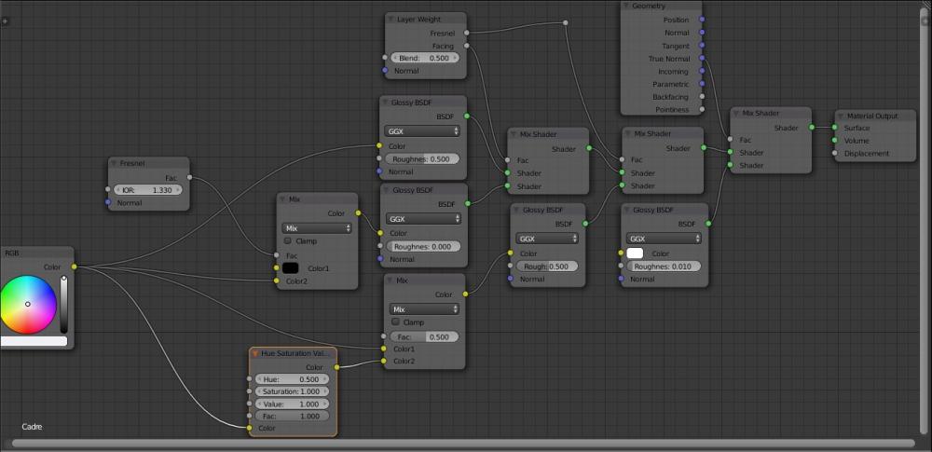Screen dimensions: 932x452
Task: Click the True Normal output socket on Geometry
Action: pos(702,59)
